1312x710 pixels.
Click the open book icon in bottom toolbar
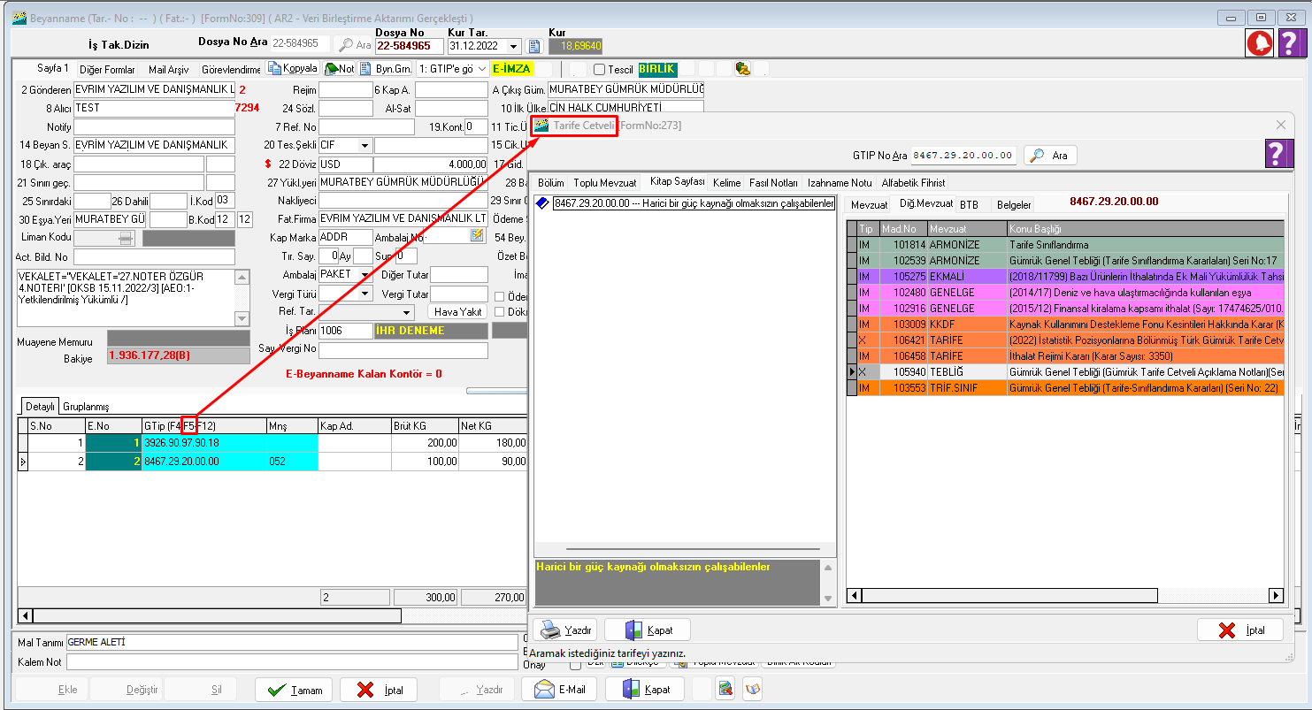point(752,689)
